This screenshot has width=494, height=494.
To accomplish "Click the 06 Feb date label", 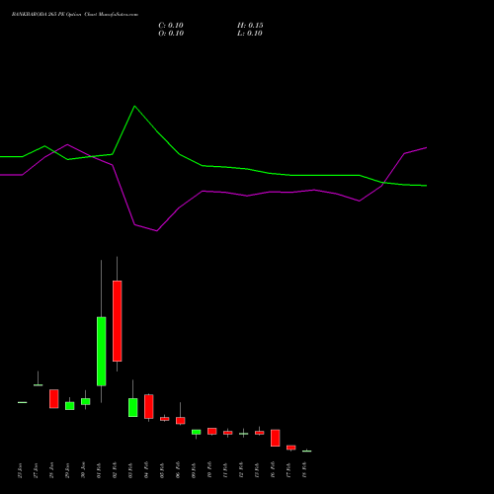I will pyautogui.click(x=178, y=470).
